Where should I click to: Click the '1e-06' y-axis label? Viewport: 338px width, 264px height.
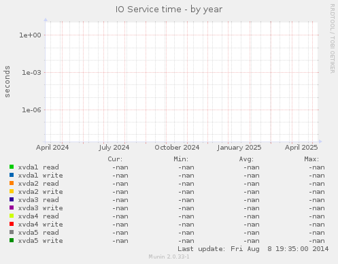click(31, 110)
